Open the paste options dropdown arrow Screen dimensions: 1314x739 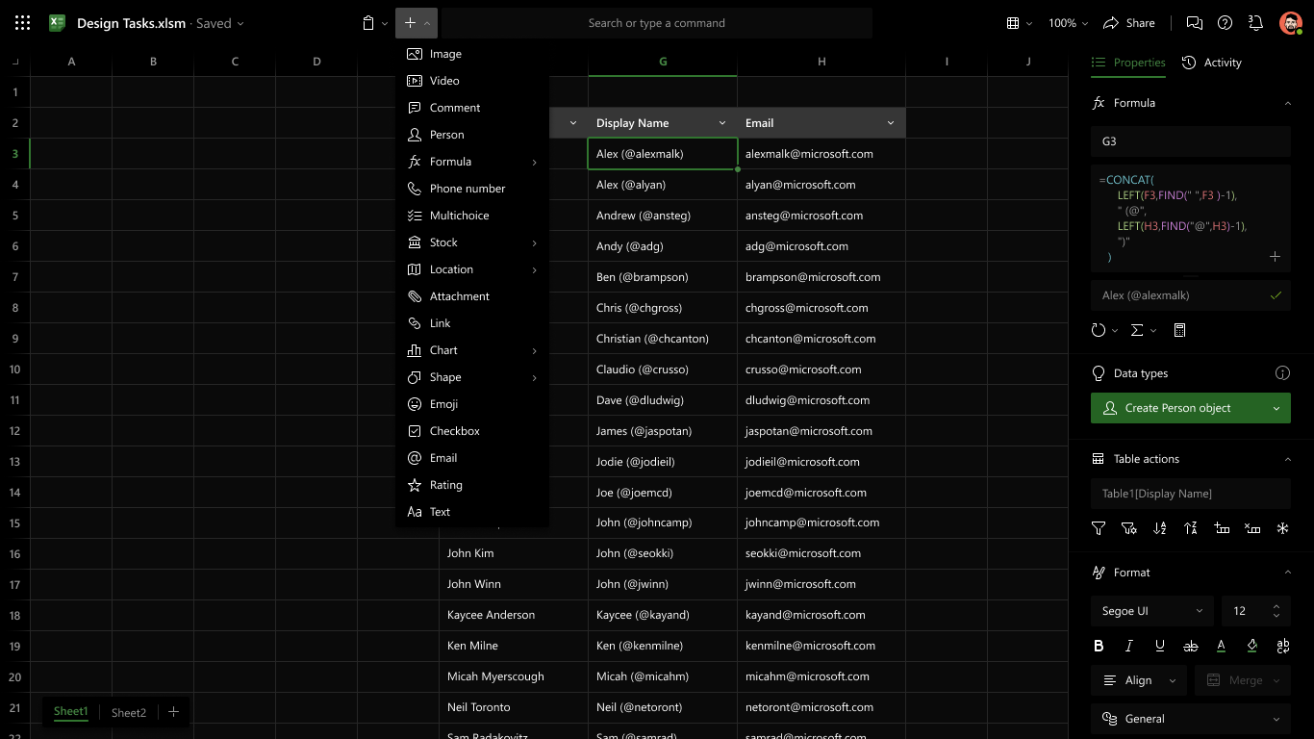click(x=385, y=23)
